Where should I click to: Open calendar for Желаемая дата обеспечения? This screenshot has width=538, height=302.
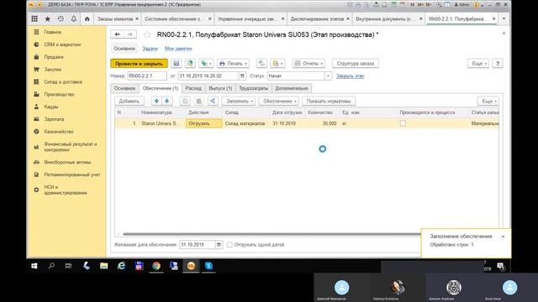click(x=219, y=244)
